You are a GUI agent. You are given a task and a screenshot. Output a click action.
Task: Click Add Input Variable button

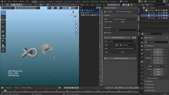pyautogui.click(x=117, y=37)
